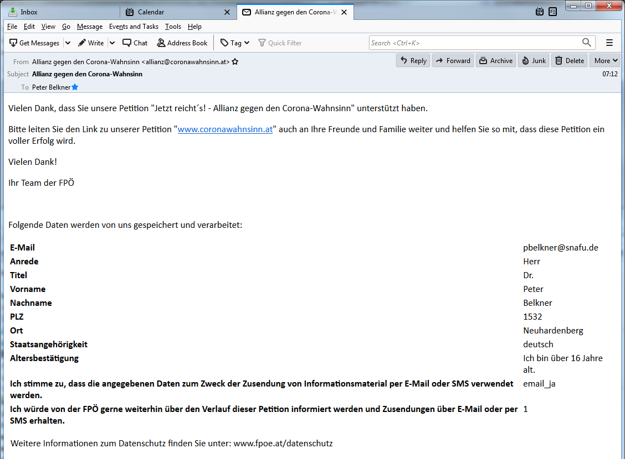Expand the Get Messages dropdown arrow

68,43
